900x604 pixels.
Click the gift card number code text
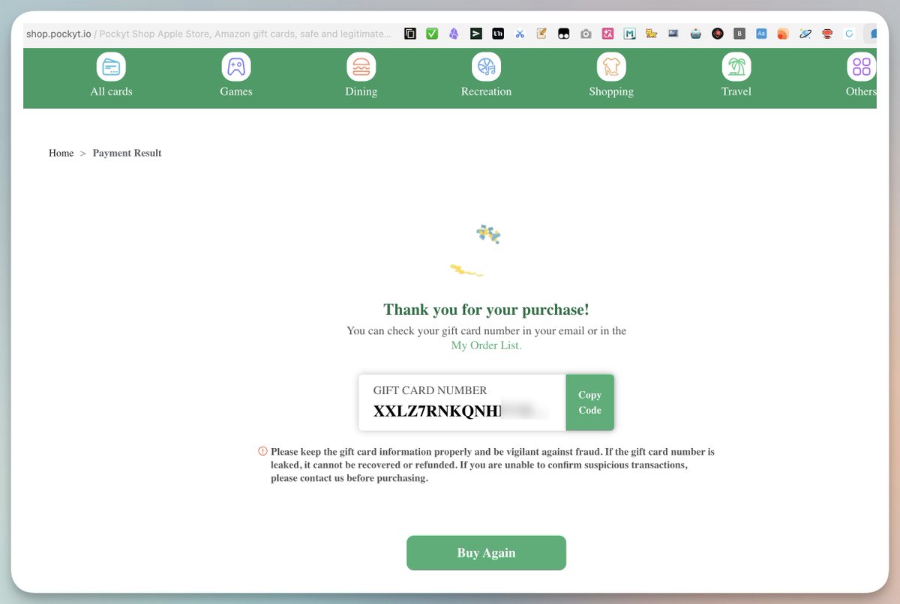460,411
